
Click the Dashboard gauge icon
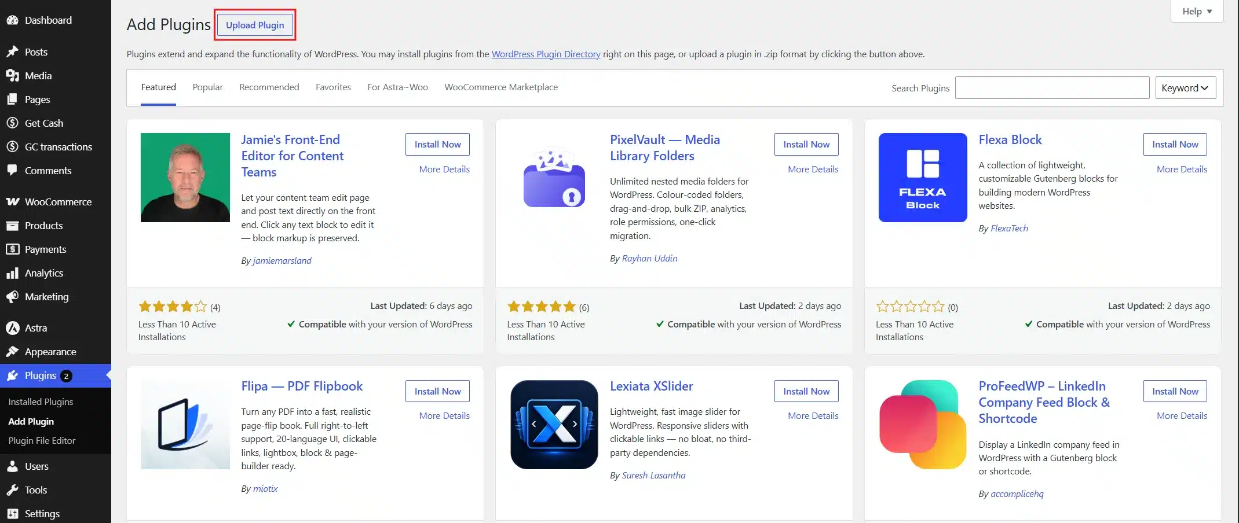pyautogui.click(x=12, y=20)
